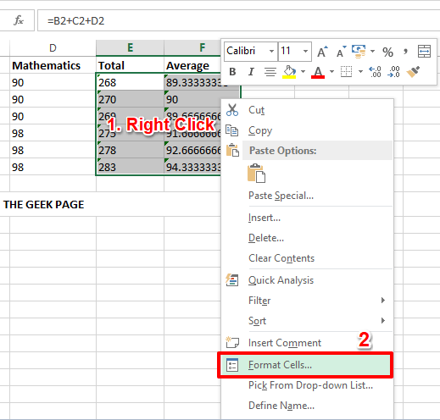The image size is (440, 420).
Task: Toggle Italic in the mini toolbar
Action: click(x=251, y=72)
